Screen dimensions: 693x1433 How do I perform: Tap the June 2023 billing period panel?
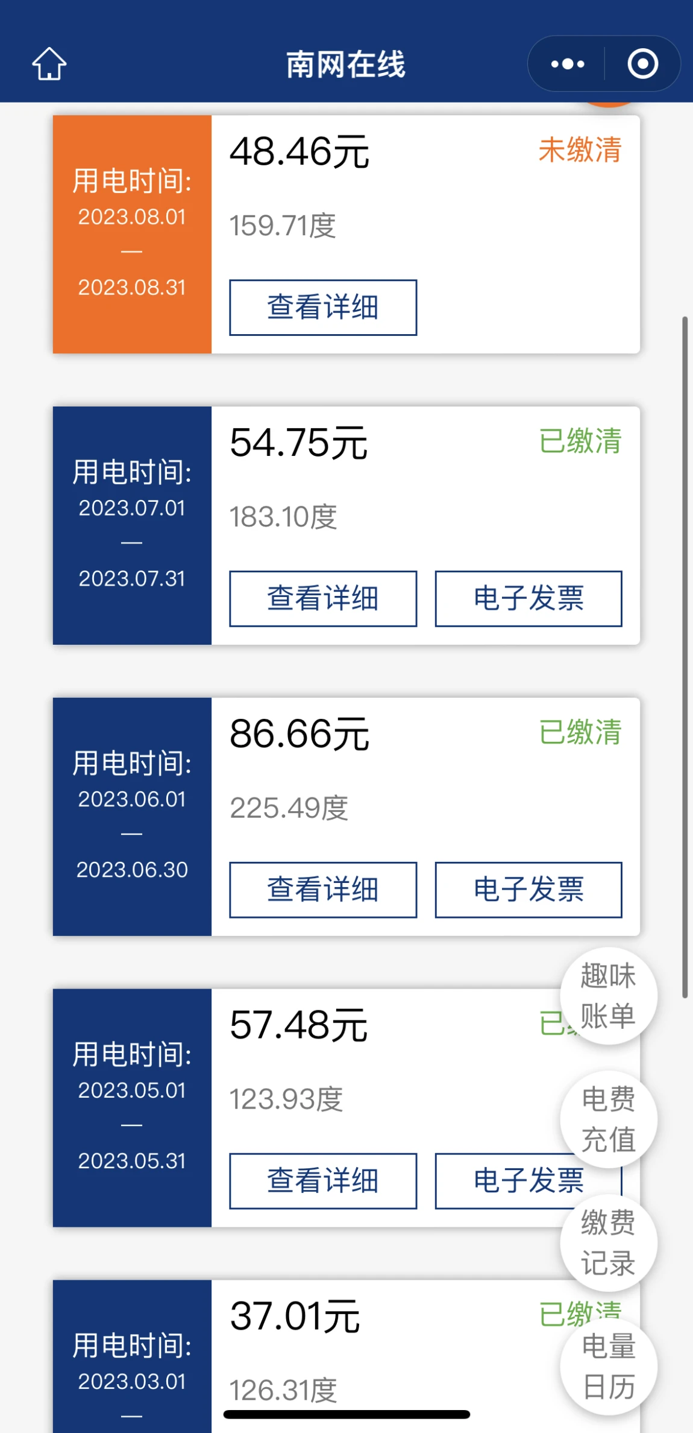click(132, 817)
